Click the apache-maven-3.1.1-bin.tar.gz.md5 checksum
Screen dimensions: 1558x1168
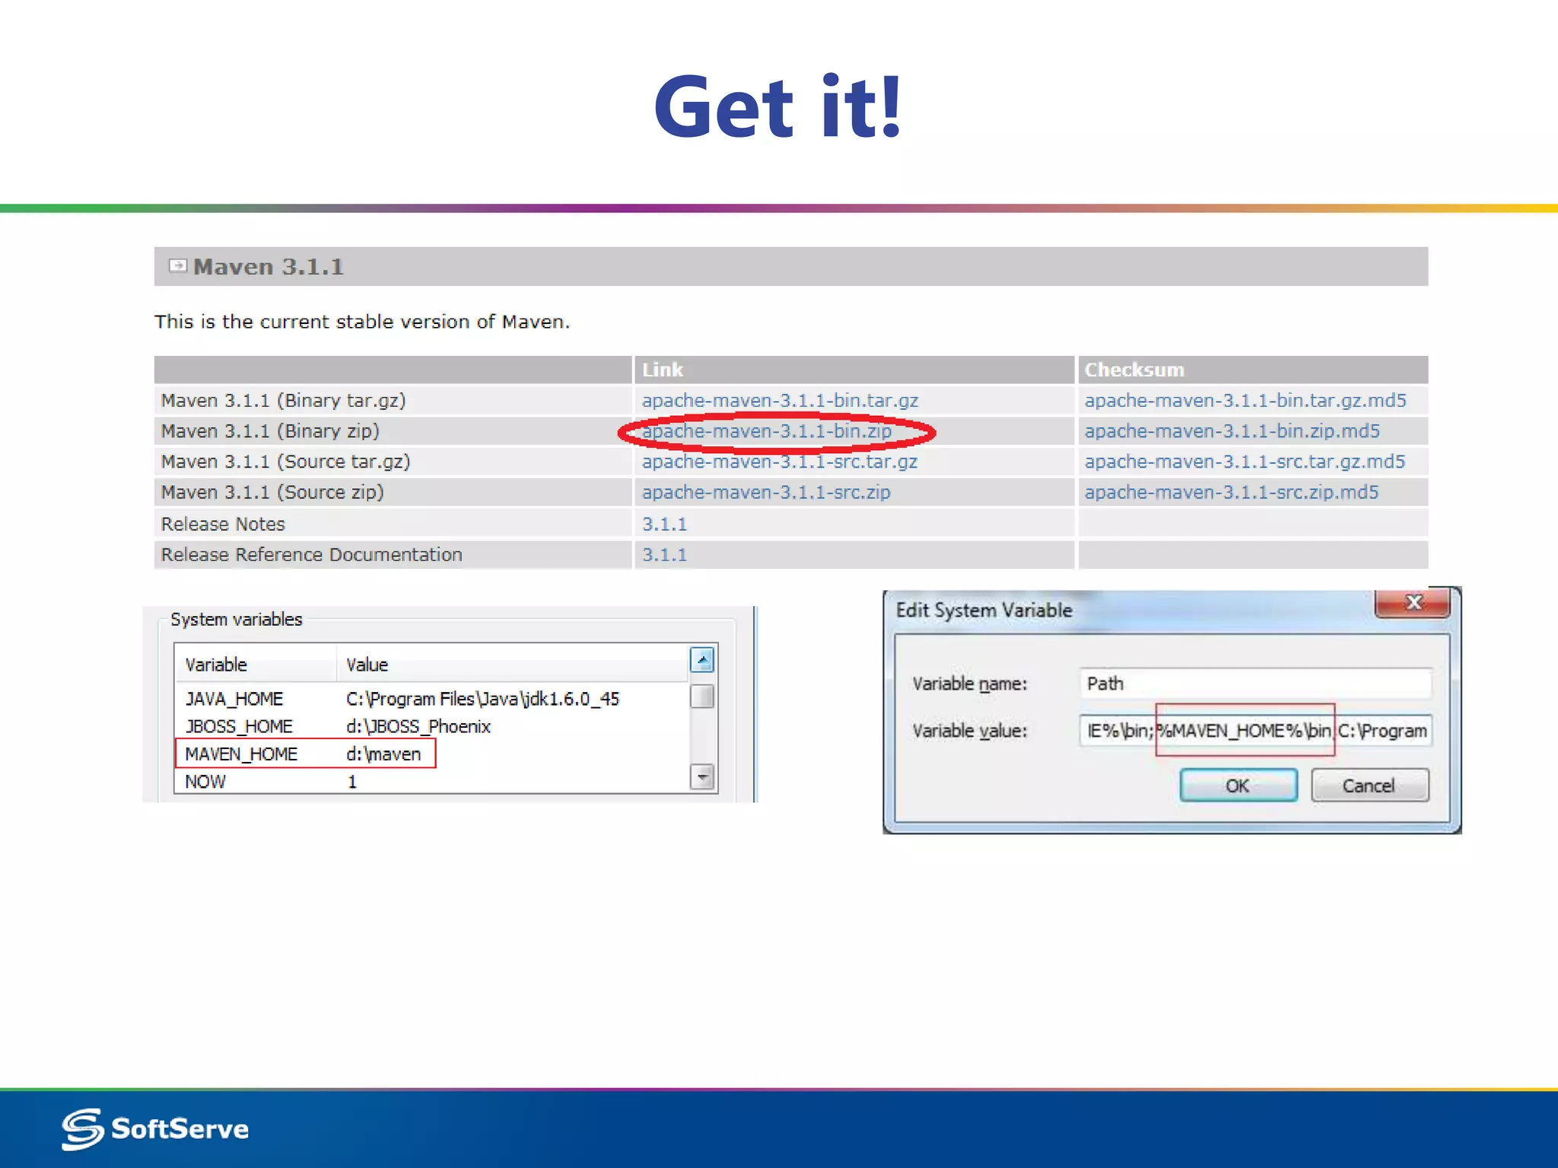coord(1245,401)
